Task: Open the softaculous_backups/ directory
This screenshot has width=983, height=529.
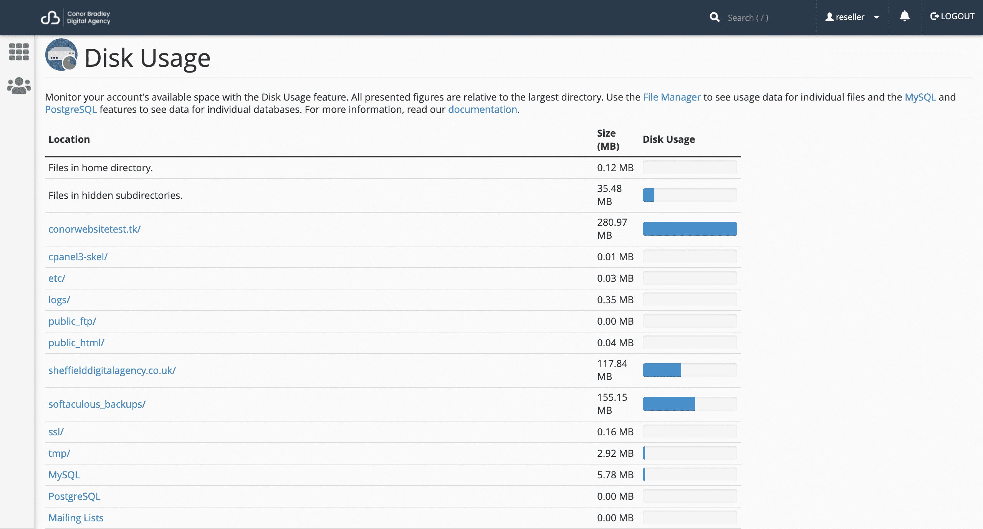Action: pos(97,404)
